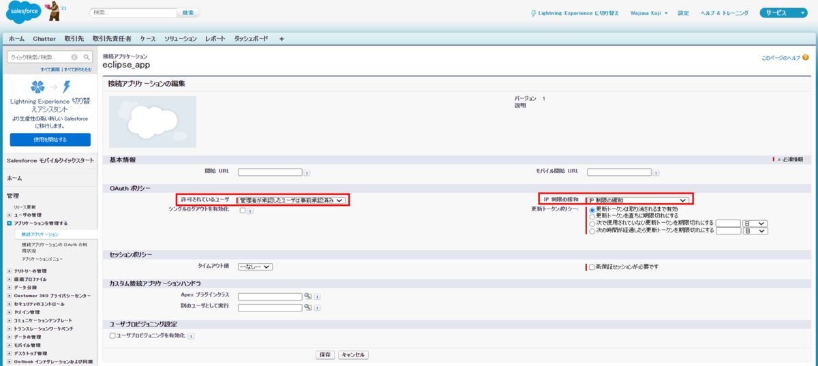818x366 pixels.
Task: Open unit dropdown for unused token expiry
Action: 756,224
